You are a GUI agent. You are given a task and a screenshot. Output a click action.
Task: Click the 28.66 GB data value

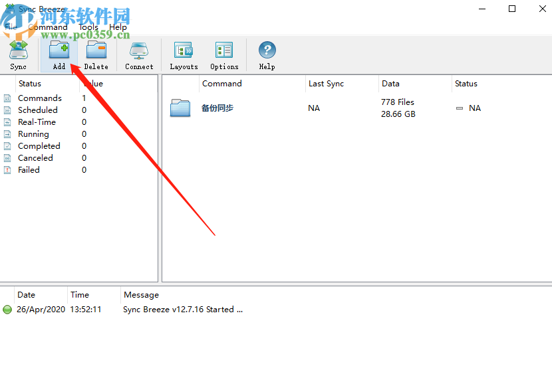pos(398,114)
